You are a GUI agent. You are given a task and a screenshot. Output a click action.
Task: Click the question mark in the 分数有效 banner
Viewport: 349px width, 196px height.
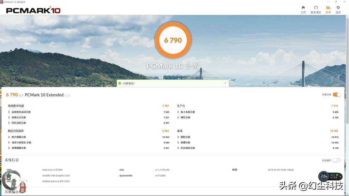[225, 83]
